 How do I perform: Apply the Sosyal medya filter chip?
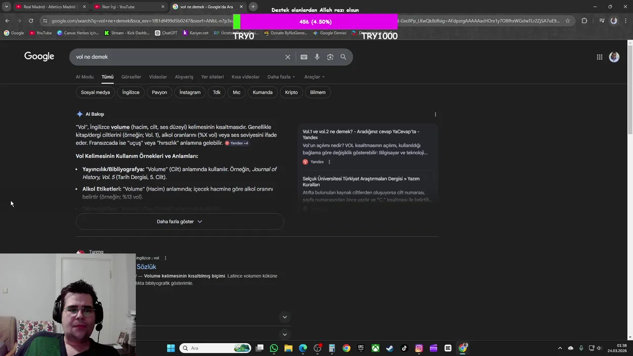click(x=95, y=92)
